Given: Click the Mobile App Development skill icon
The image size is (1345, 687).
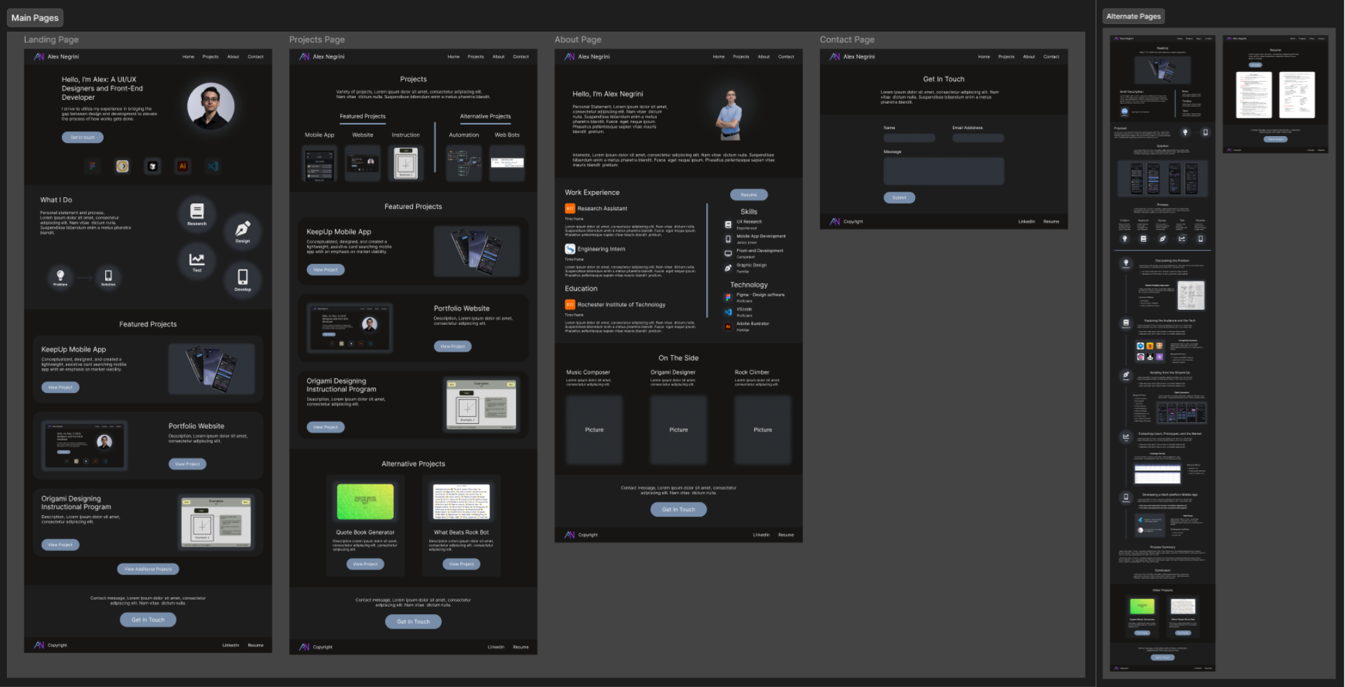Looking at the screenshot, I should 728,239.
